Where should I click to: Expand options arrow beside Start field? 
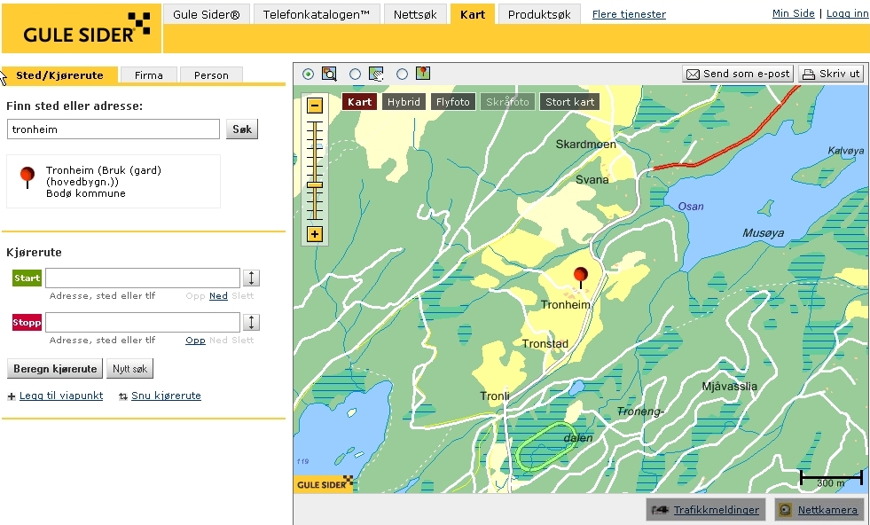point(252,278)
